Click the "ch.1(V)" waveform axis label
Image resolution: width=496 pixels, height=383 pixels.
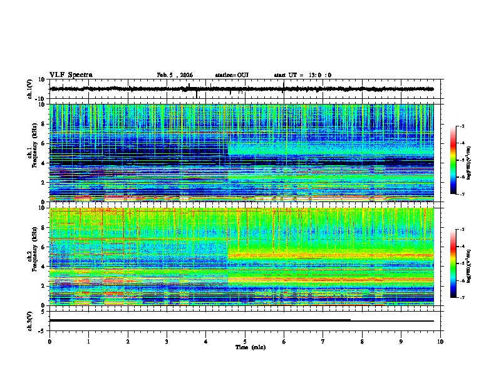(x=30, y=89)
